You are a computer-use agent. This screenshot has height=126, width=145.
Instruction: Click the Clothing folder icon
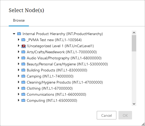click(23, 88)
